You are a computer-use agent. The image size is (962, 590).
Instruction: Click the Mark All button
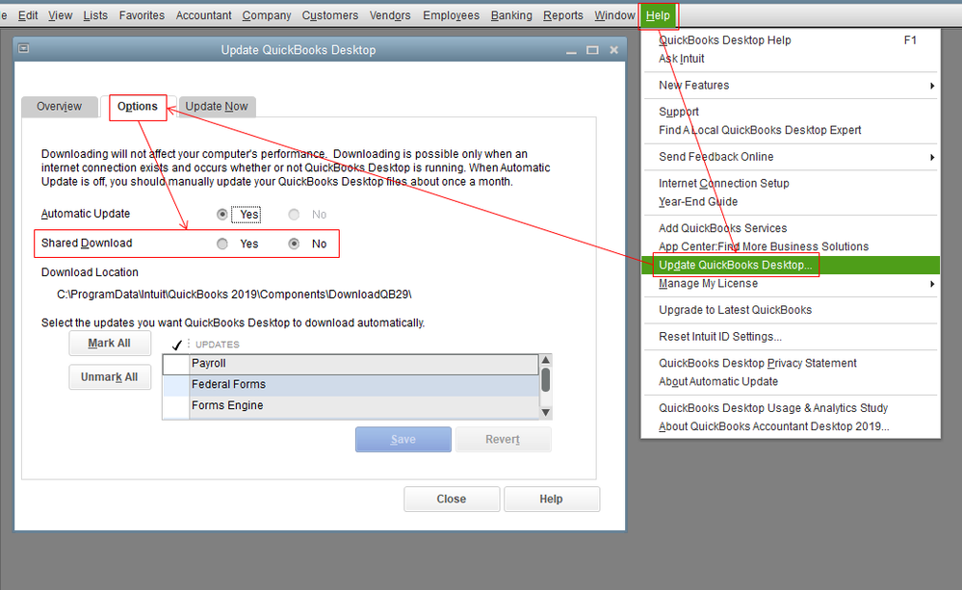point(109,344)
